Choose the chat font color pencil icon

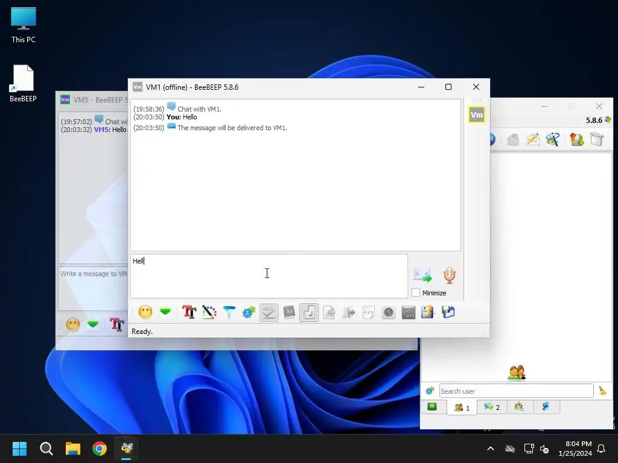[209, 313]
